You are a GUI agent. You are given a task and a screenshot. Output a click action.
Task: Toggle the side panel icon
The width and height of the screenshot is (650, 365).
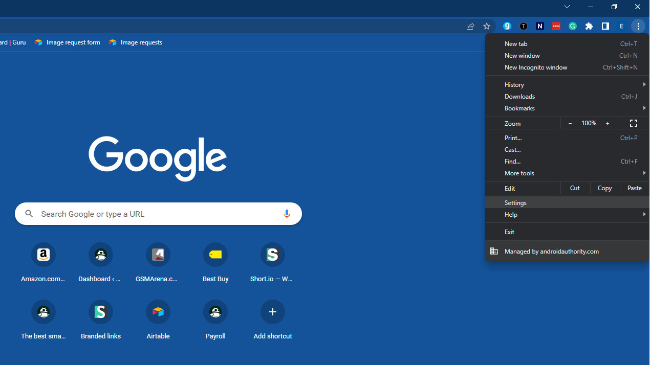click(x=605, y=26)
